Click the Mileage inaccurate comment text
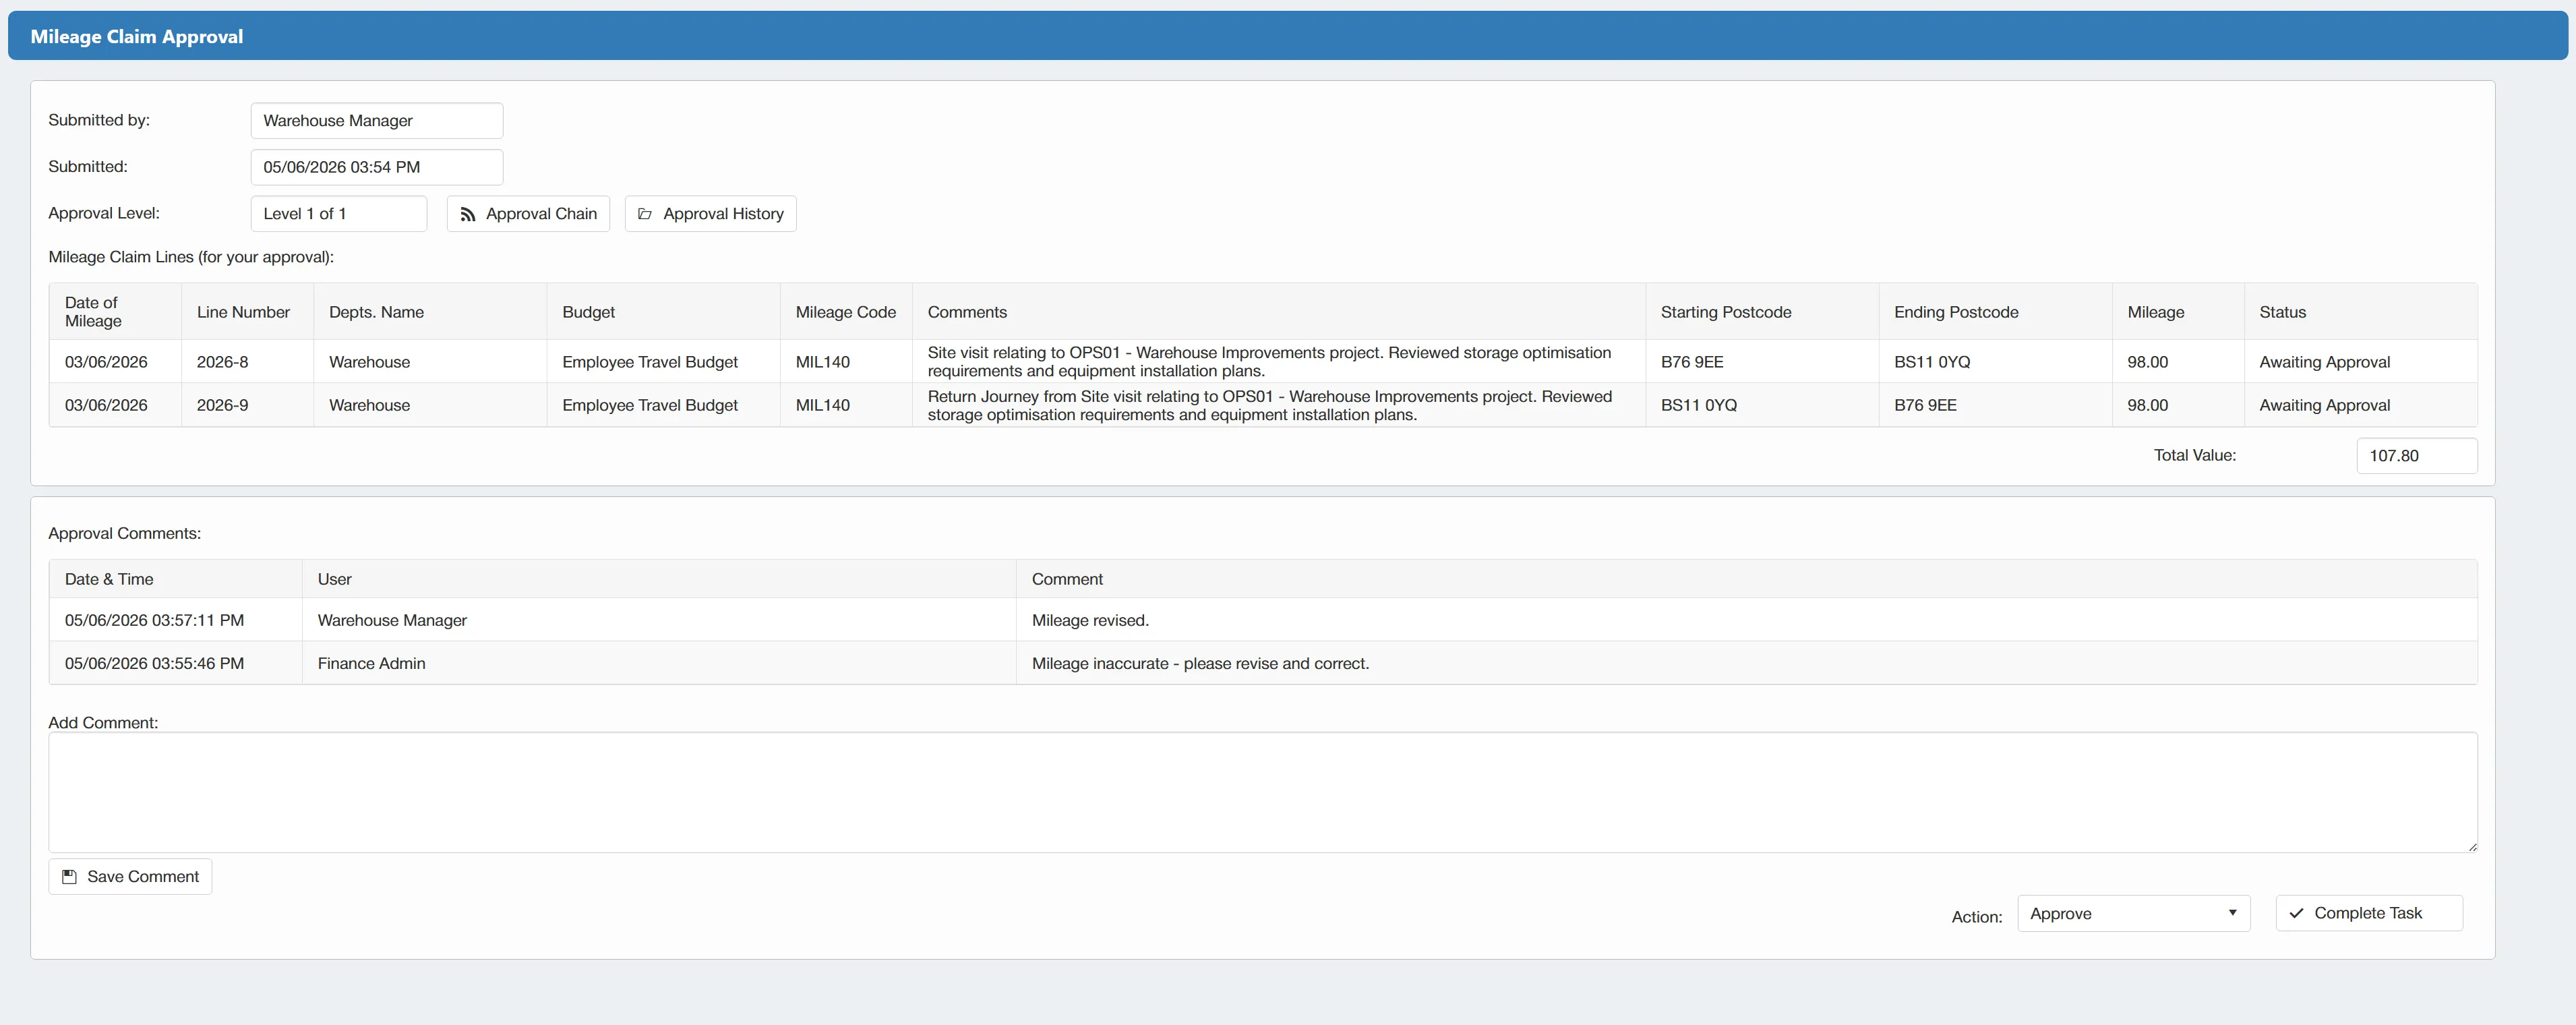 (1200, 663)
